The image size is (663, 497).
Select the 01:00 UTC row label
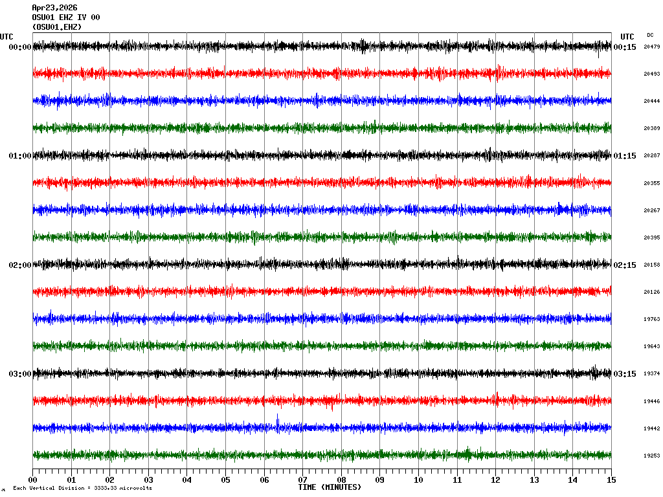coord(19,156)
